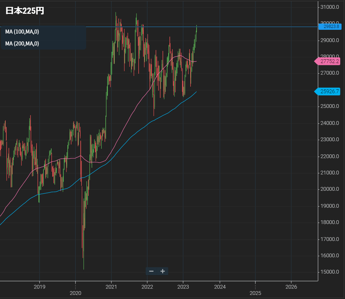This screenshot has height=299, width=345.
Task: Click the blue 29823.8 current price tag
Action: pos(329,27)
